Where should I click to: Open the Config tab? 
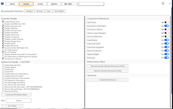(40, 4)
